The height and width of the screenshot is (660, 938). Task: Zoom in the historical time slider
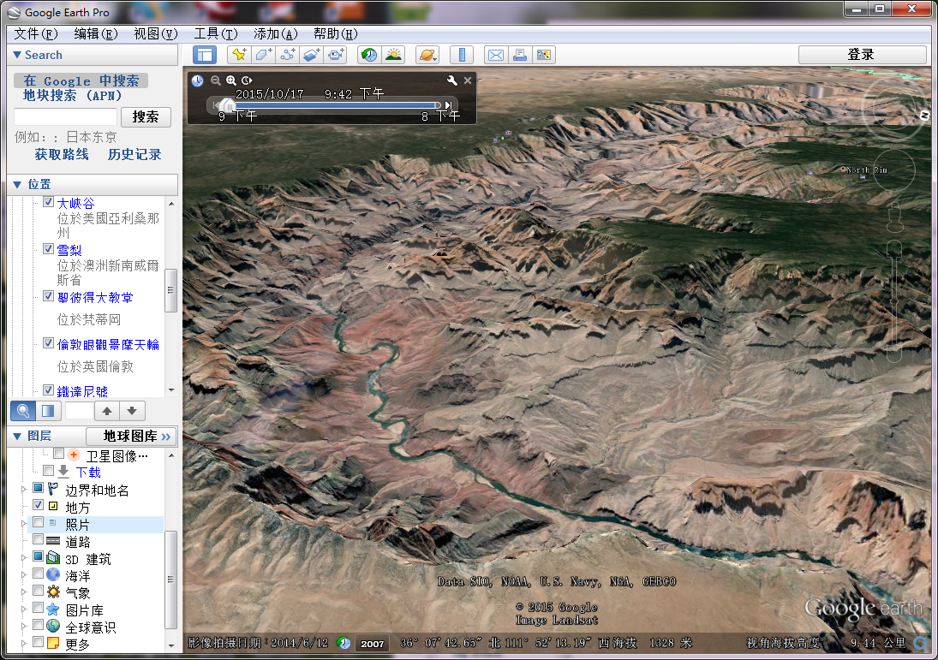click(231, 80)
